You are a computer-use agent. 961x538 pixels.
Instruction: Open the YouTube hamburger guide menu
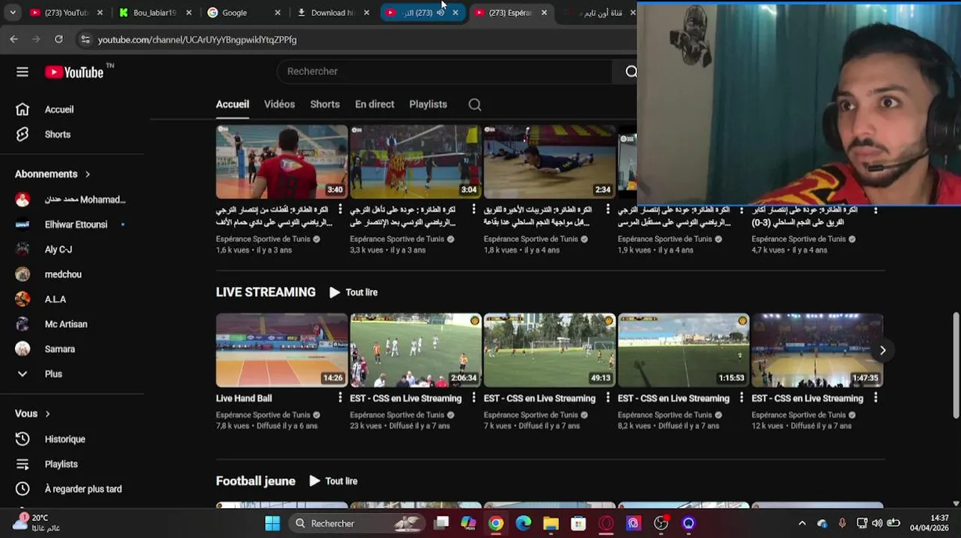[22, 72]
